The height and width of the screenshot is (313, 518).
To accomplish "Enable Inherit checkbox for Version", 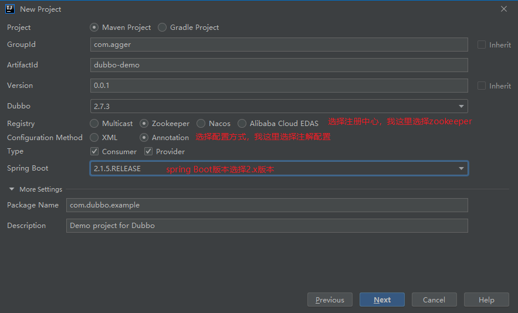I will [x=482, y=86].
